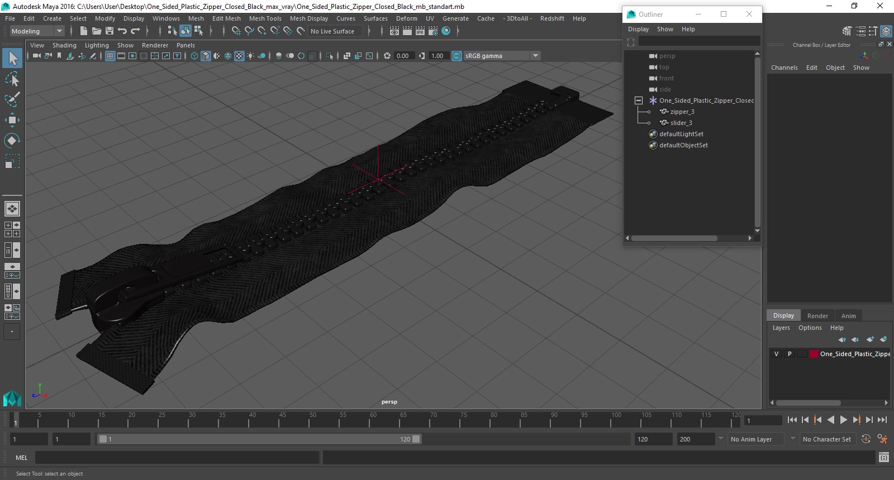This screenshot has height=480, width=894.
Task: Switch to four view layout
Action: click(12, 229)
